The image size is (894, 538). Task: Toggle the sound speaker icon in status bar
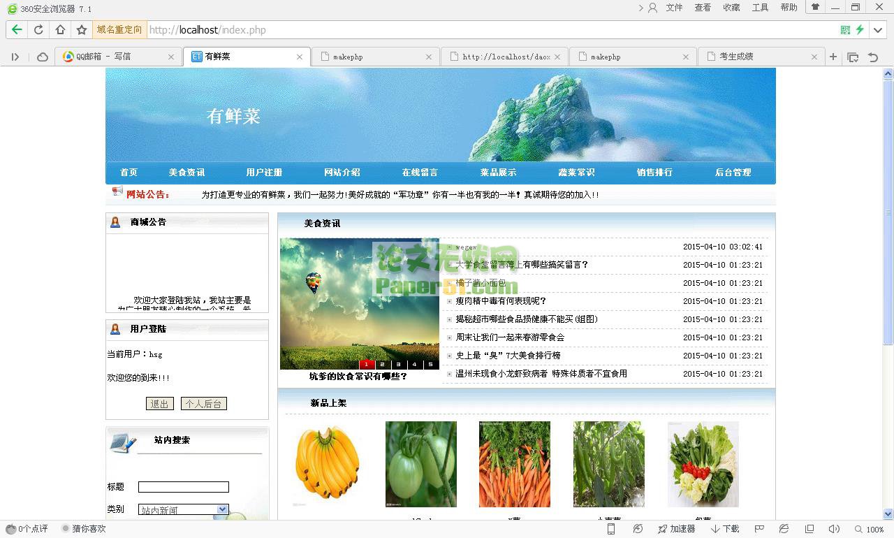click(834, 529)
